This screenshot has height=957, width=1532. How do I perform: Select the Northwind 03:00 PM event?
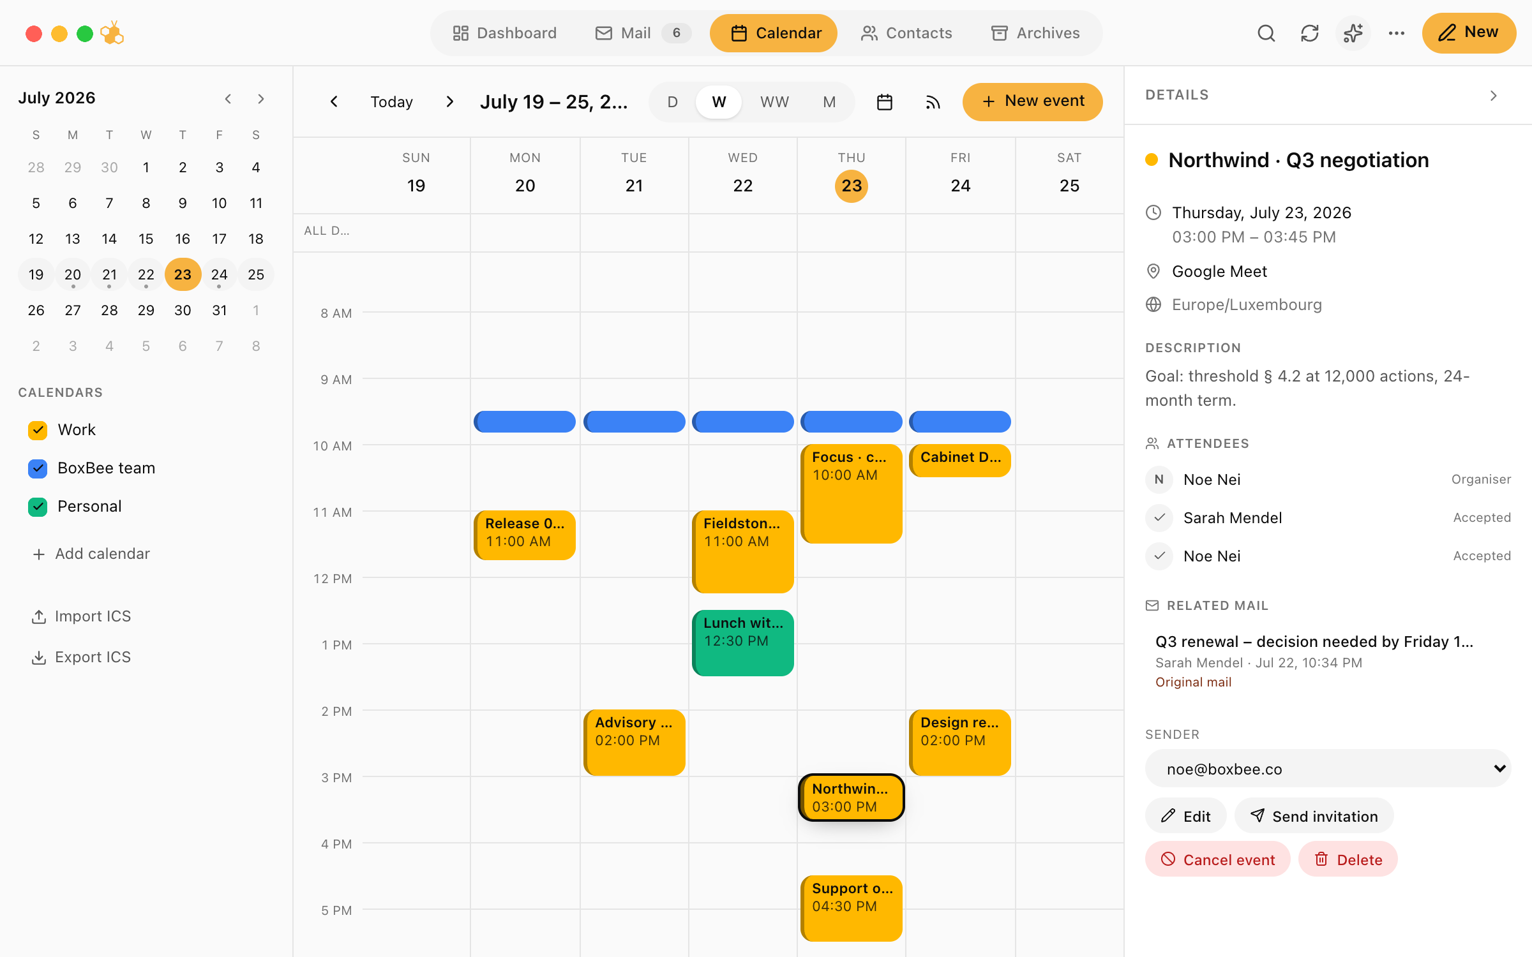(852, 797)
